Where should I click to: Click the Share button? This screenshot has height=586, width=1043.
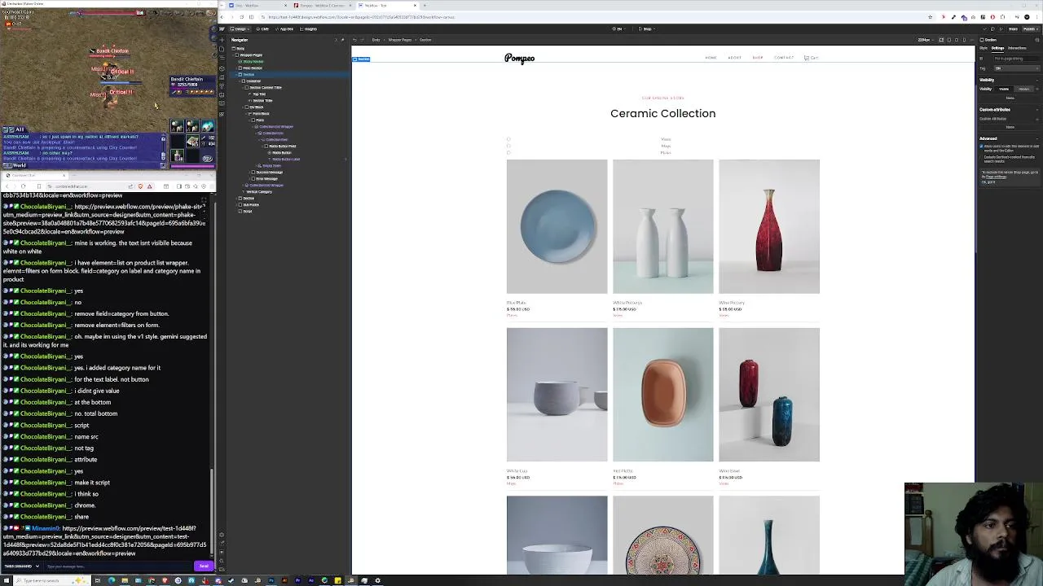point(1014,29)
